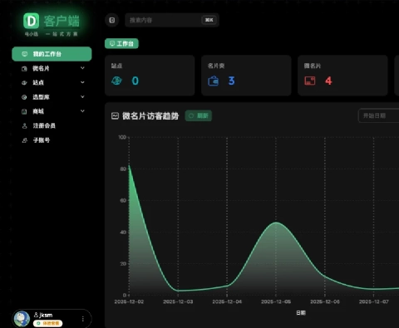399x328 pixels.
Task: Click the 40 value on y-axis
Action: pos(123,232)
